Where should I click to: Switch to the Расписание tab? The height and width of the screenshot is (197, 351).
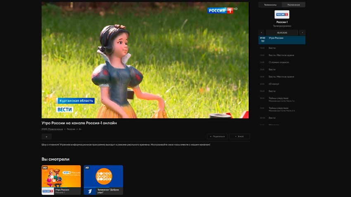[x=294, y=5]
